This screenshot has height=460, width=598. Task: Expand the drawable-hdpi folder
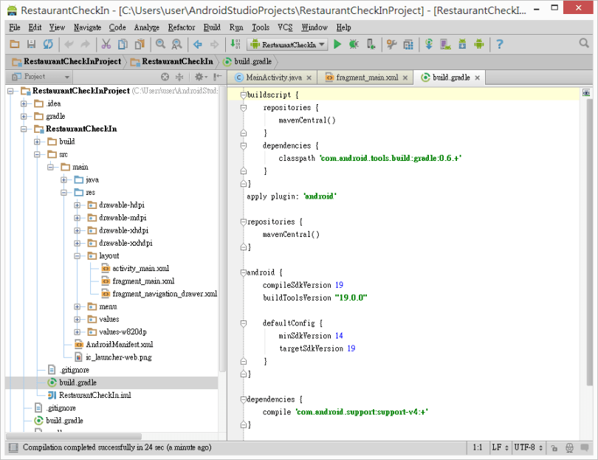pyautogui.click(x=78, y=205)
